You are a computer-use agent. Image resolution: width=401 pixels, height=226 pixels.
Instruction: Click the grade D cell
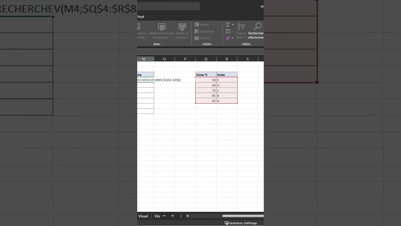227,85
